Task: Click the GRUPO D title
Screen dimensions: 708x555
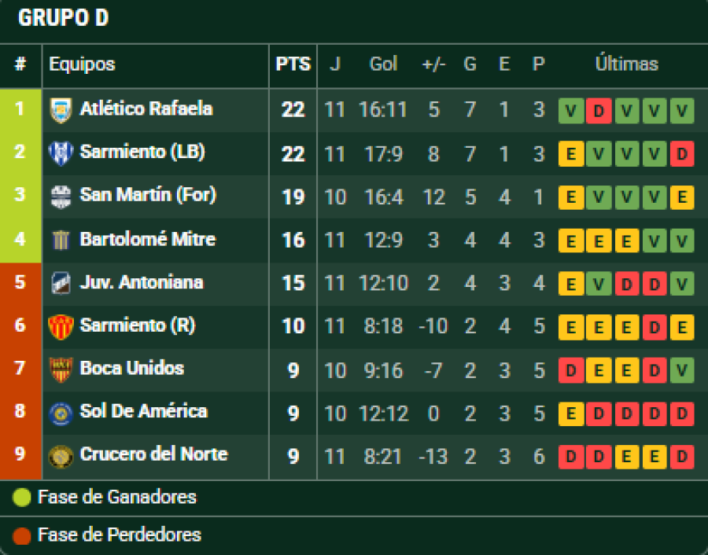Action: 63,19
